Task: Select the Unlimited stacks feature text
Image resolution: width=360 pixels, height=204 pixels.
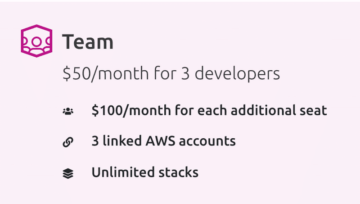Action: (x=145, y=172)
